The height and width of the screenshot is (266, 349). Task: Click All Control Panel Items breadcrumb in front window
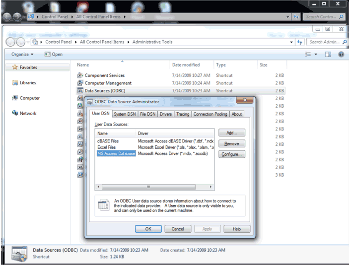point(102,42)
